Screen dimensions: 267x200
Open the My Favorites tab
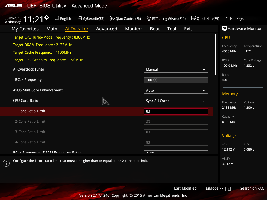[25, 29]
